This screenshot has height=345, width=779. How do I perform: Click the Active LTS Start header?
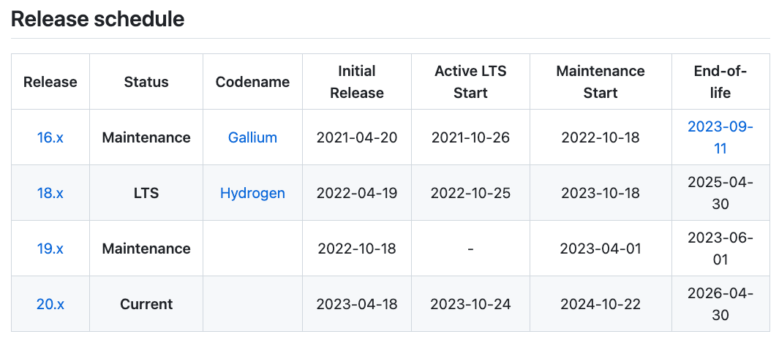[x=470, y=82]
